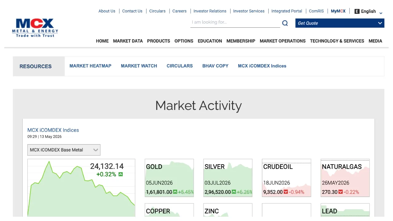Open the MARKET DATA menu
The width and height of the screenshot is (393, 221).
(x=128, y=41)
